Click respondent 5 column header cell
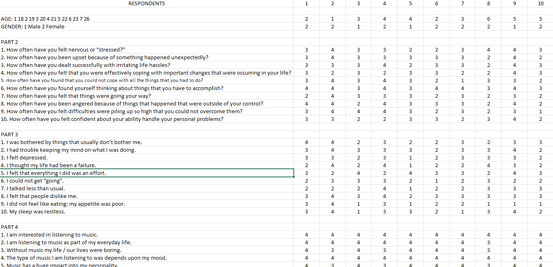 (410, 4)
